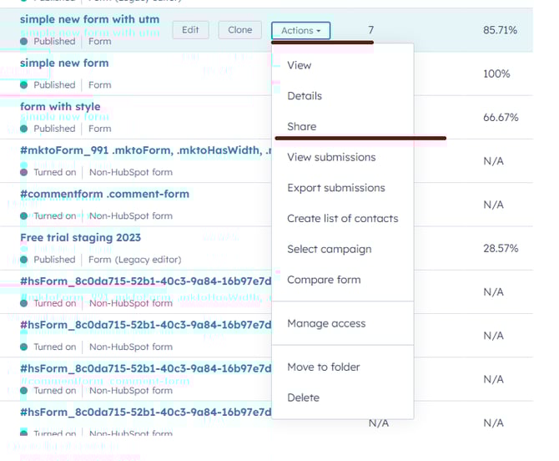Screen dimensions: 559x461
Task: Click the 'Turned on' status dot under #commentform
Action: pos(24,216)
